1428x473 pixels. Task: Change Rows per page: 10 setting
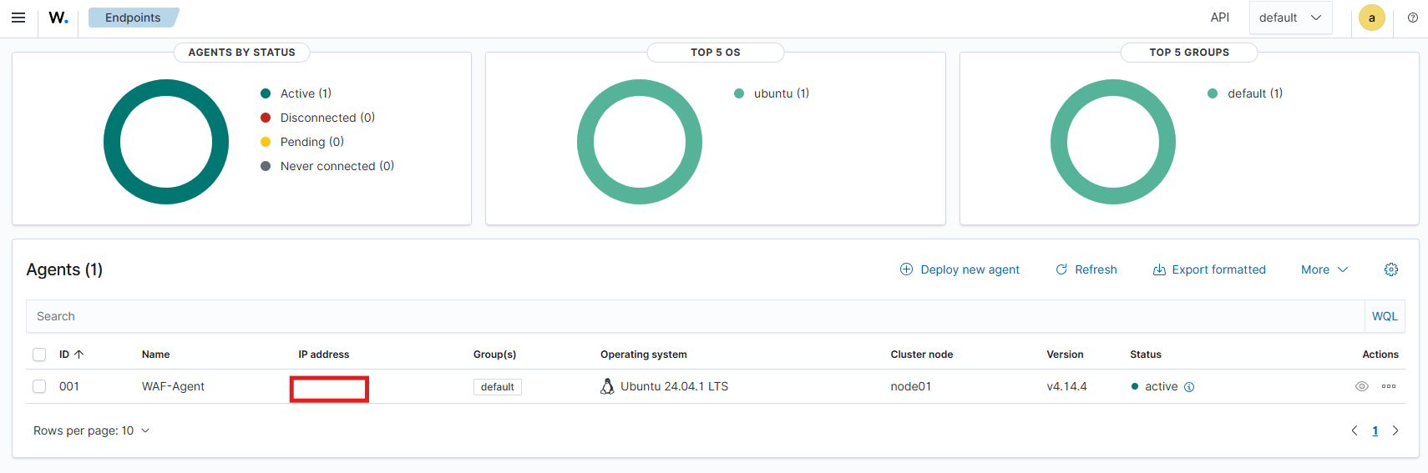click(92, 430)
